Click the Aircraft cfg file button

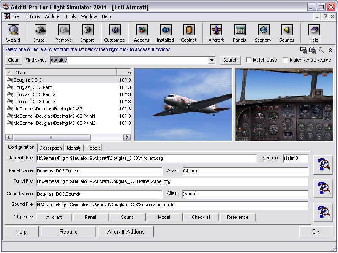[54, 217]
